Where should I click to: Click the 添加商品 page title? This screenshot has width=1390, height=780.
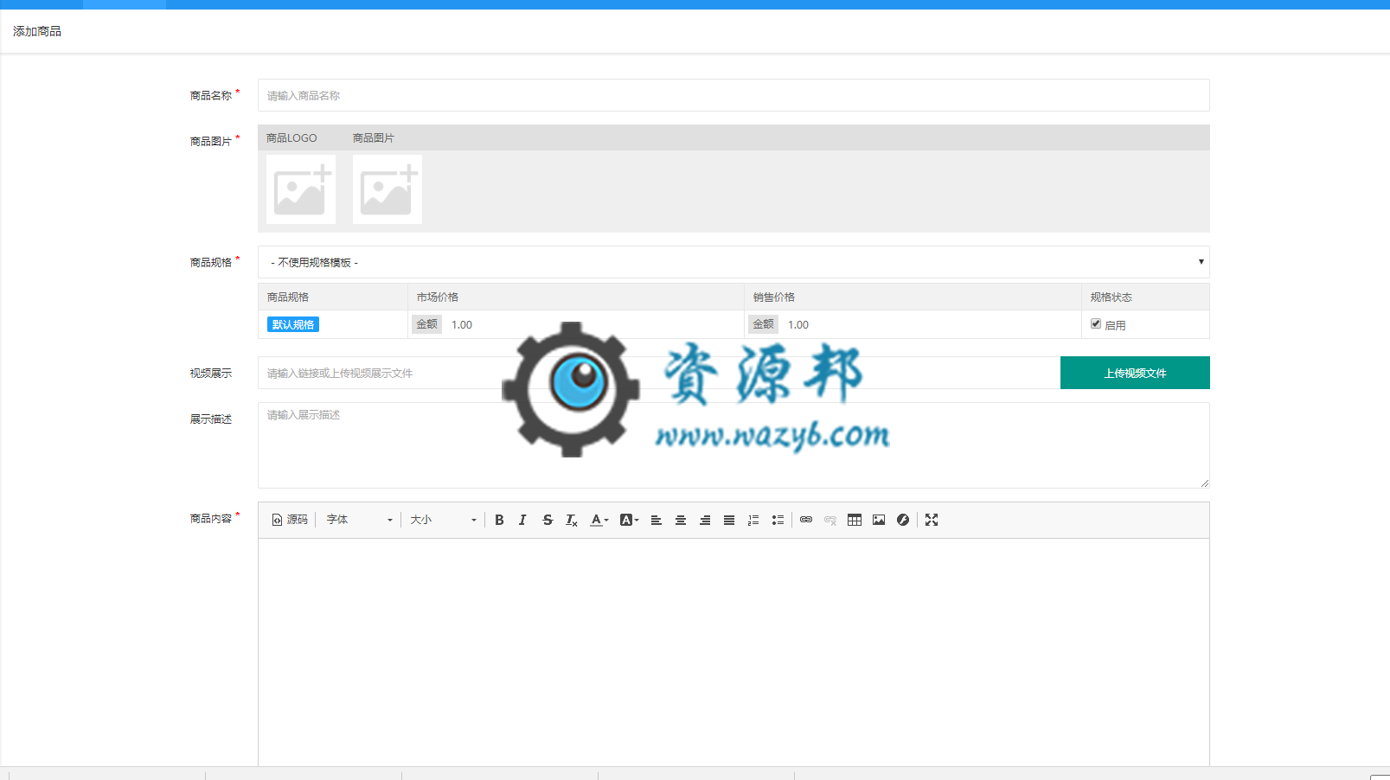[37, 31]
